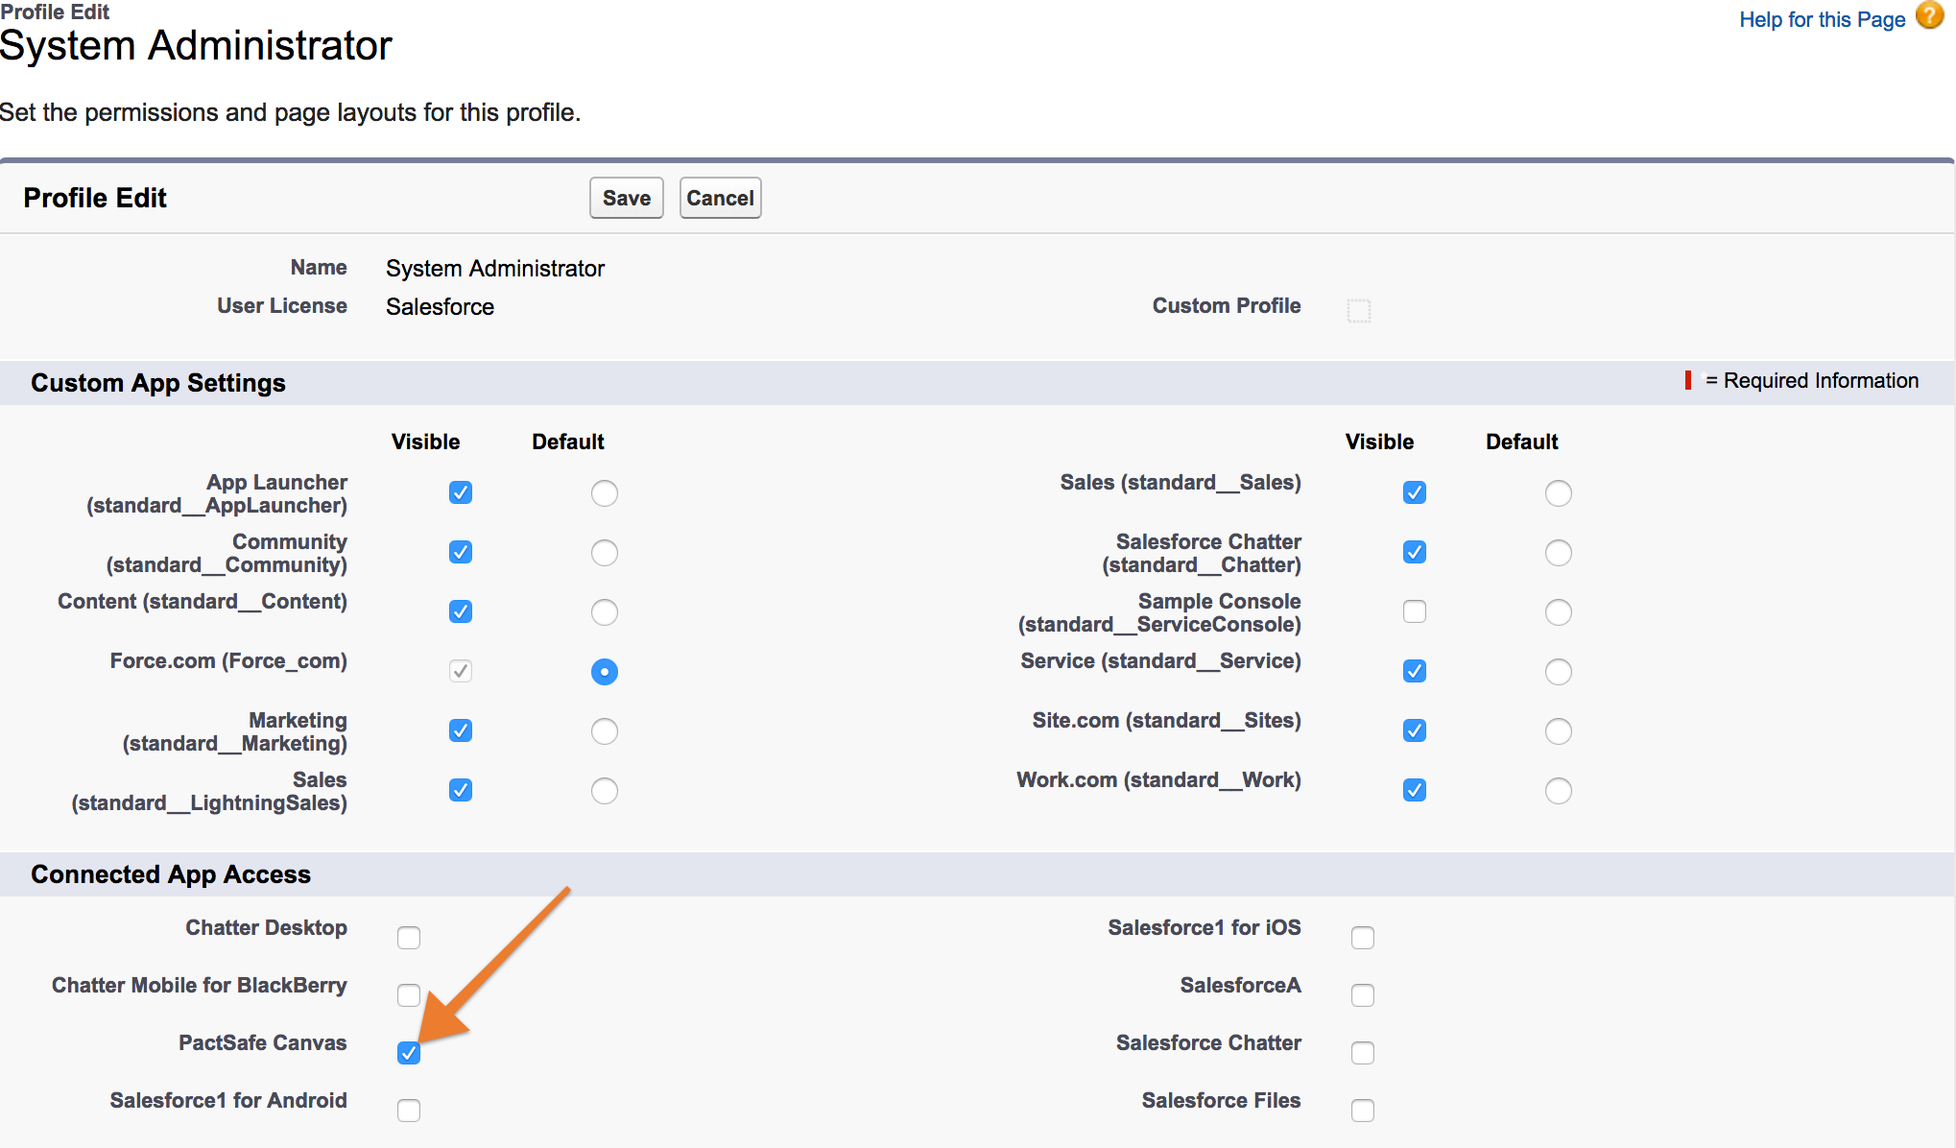
Task: Uncheck Marketing visible checkbox
Action: click(461, 730)
